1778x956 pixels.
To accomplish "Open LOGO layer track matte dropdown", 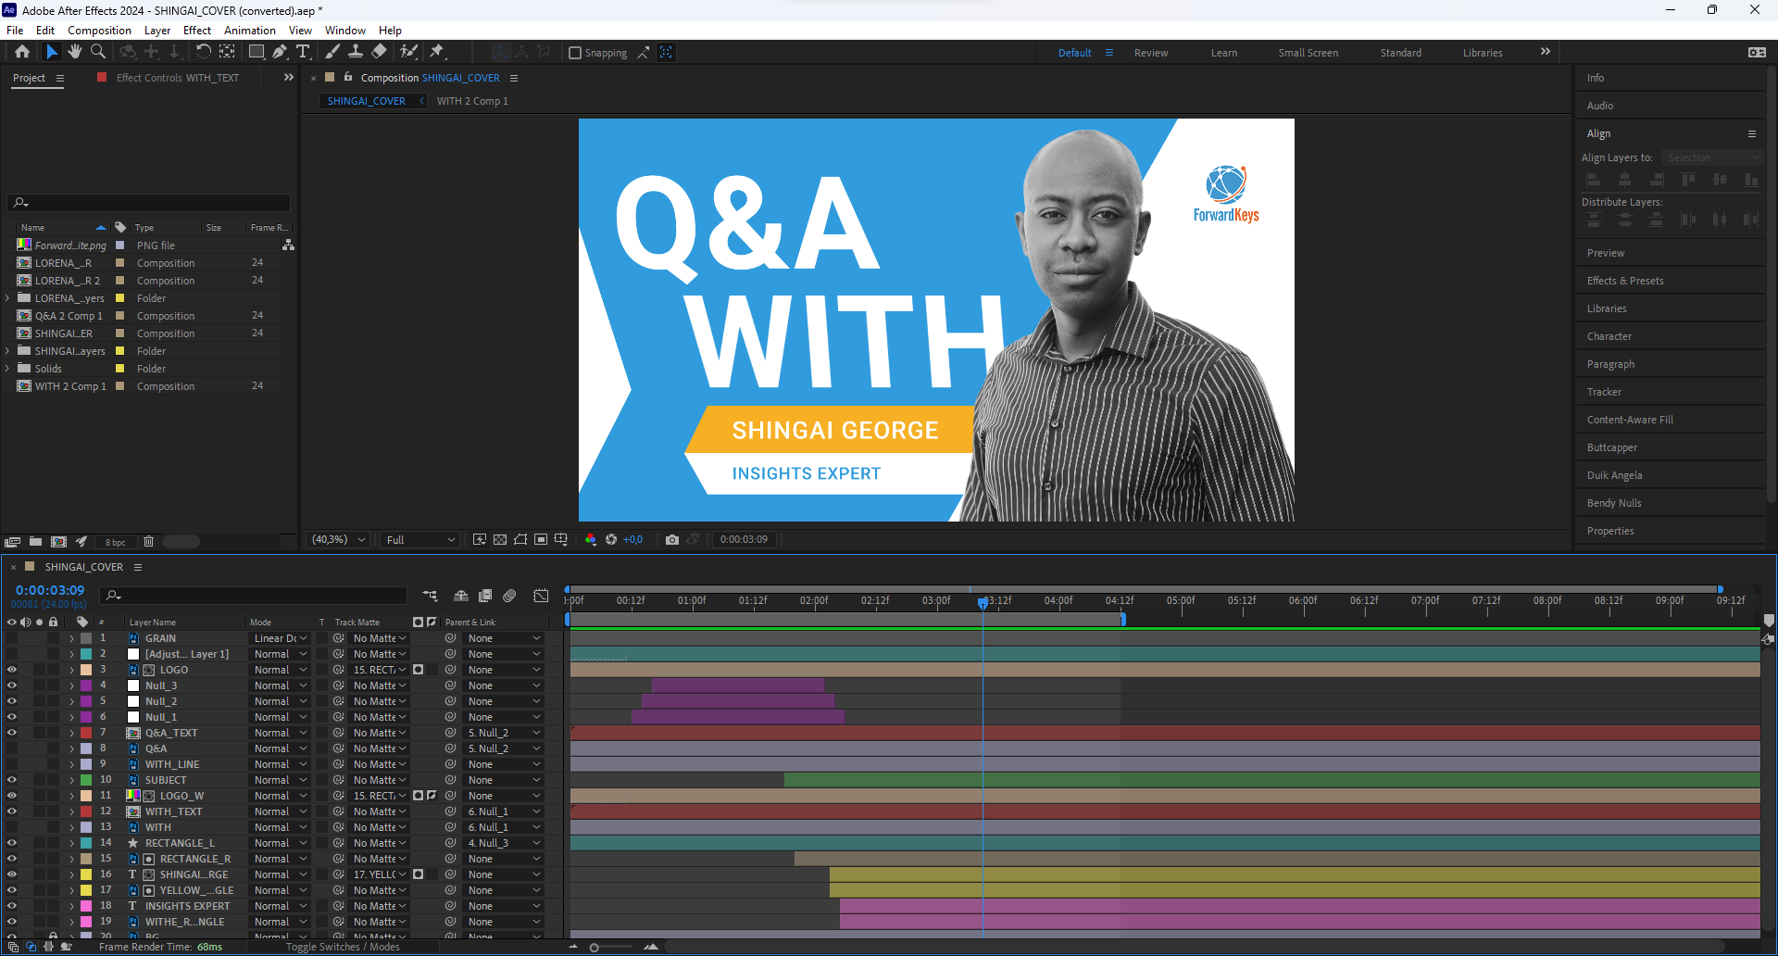I will (379, 670).
